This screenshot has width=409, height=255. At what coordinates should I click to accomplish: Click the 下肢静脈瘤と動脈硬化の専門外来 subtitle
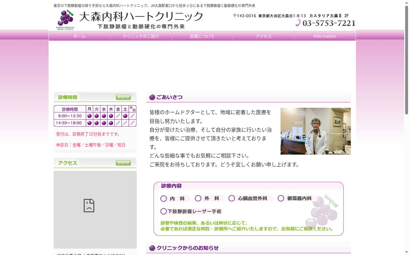pyautogui.click(x=141, y=26)
